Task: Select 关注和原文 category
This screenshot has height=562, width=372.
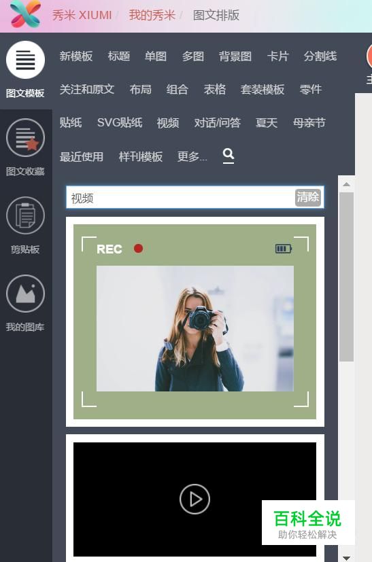Action: click(87, 89)
